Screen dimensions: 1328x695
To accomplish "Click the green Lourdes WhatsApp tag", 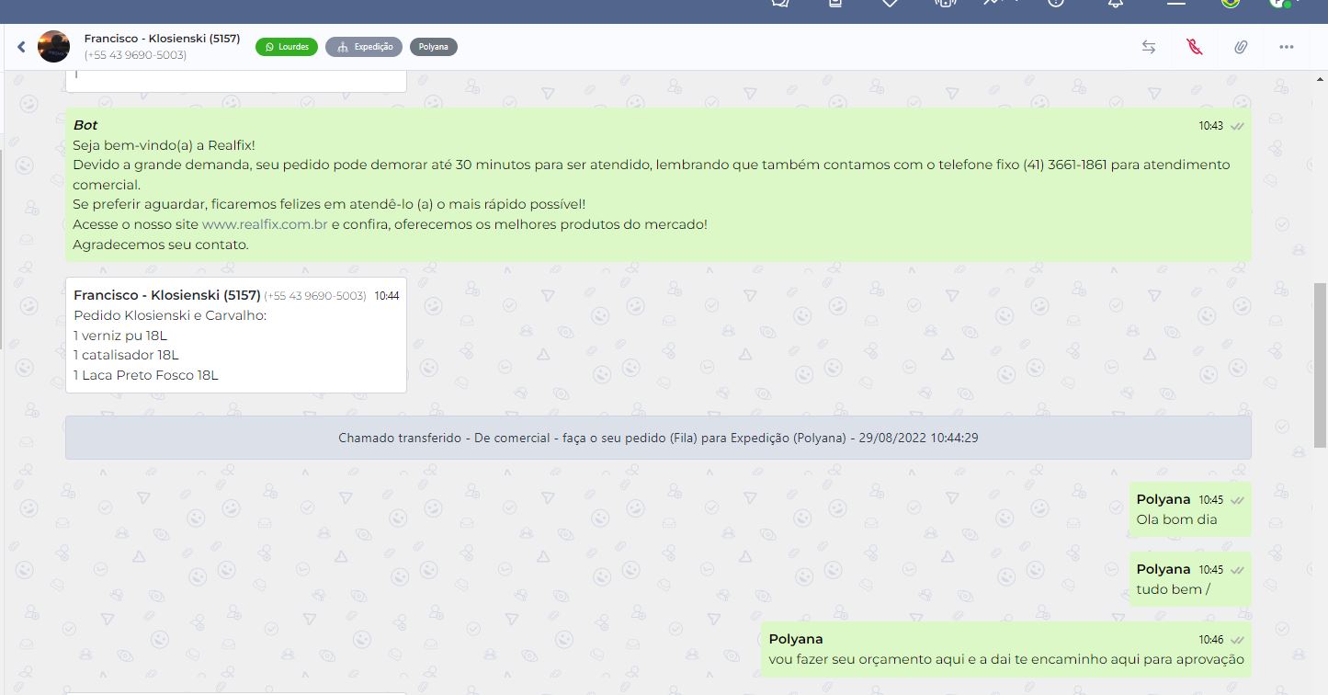I will 287,47.
